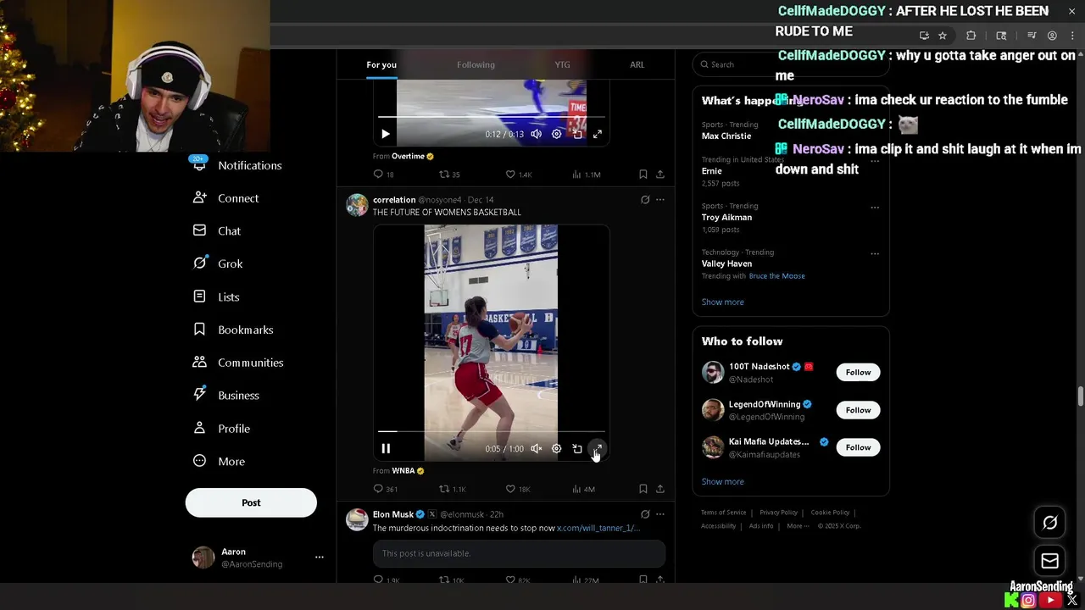Share the Overtime video post
Screen dimensions: 1085x610
click(x=660, y=175)
